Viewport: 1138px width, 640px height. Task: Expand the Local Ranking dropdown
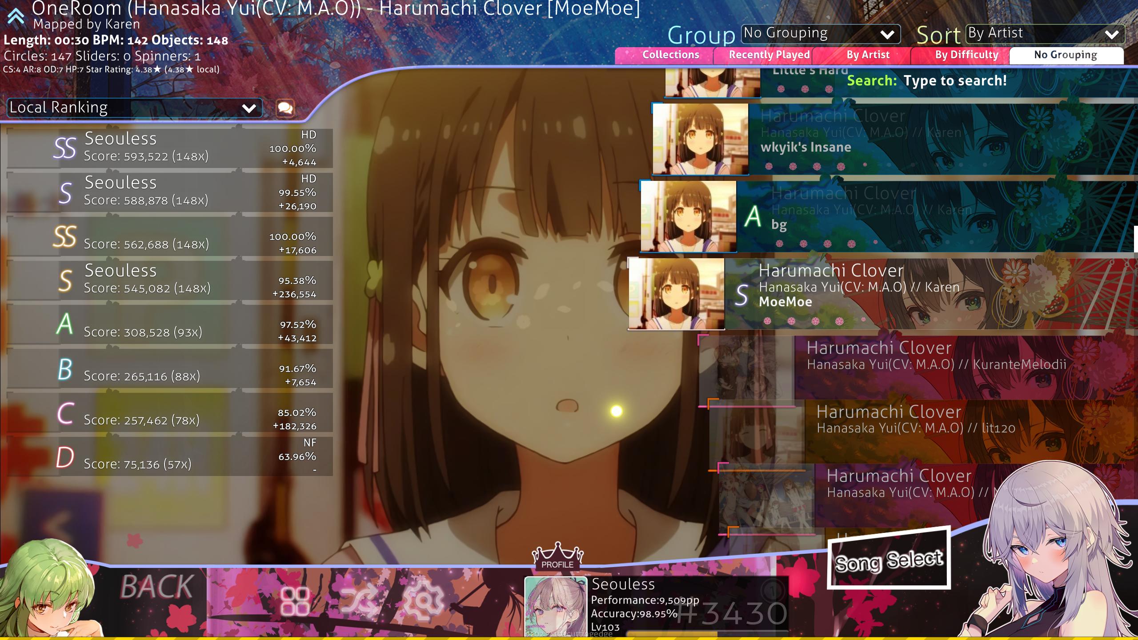134,108
